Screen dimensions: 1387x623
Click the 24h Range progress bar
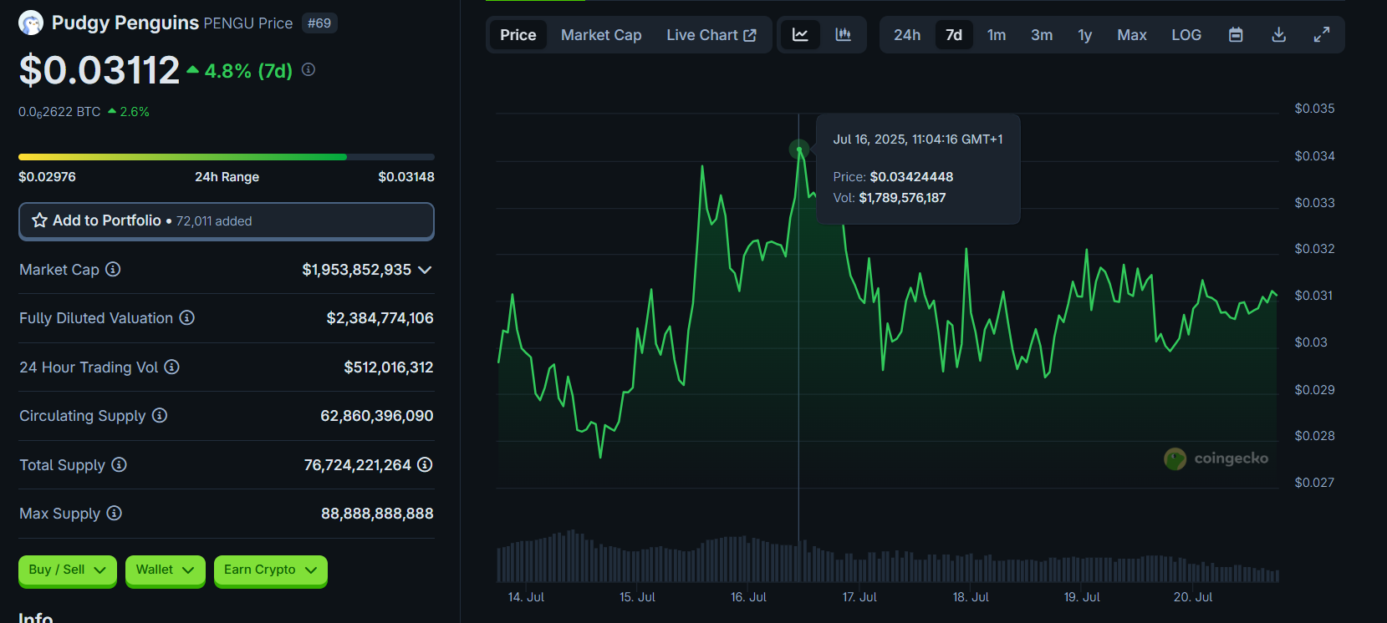(x=227, y=157)
